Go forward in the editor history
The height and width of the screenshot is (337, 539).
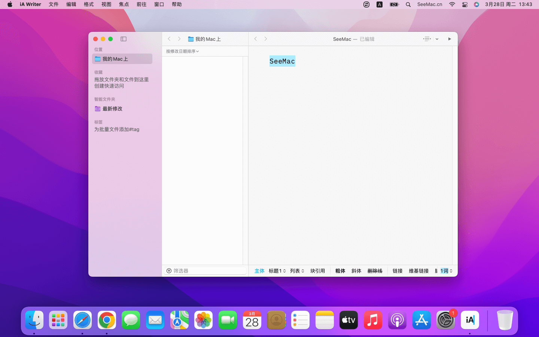(x=266, y=39)
